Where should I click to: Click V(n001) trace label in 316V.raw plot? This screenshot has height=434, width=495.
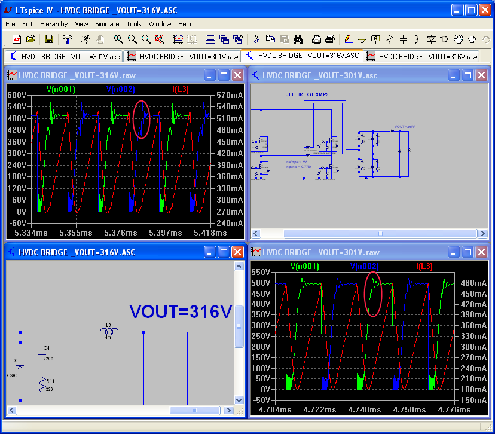click(x=61, y=89)
